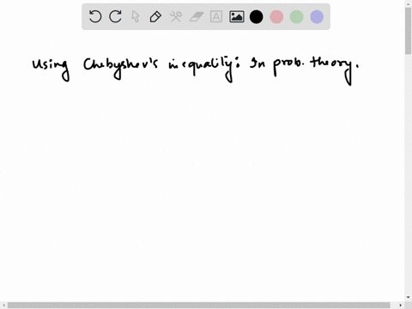Redo the last action
Viewport: 412px width, 309px height.
(x=115, y=16)
